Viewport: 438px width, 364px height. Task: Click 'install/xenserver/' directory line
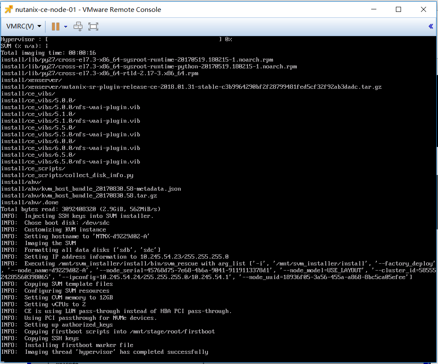31,80
